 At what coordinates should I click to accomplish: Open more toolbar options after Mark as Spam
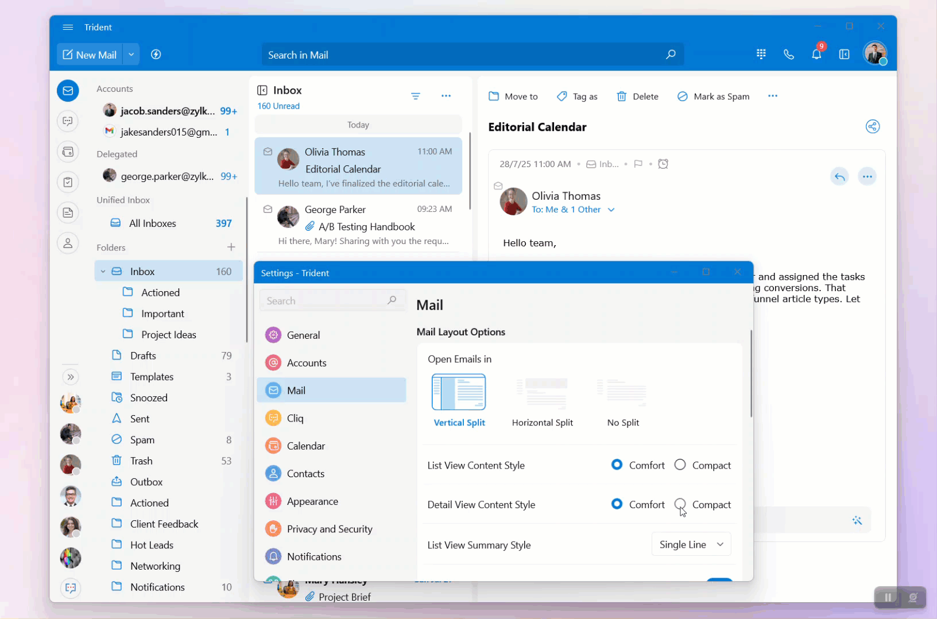pos(773,96)
